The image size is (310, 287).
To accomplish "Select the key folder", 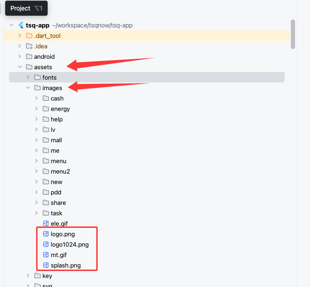I will coord(47,276).
